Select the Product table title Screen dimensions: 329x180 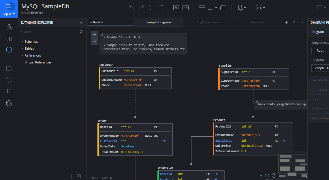click(x=219, y=120)
